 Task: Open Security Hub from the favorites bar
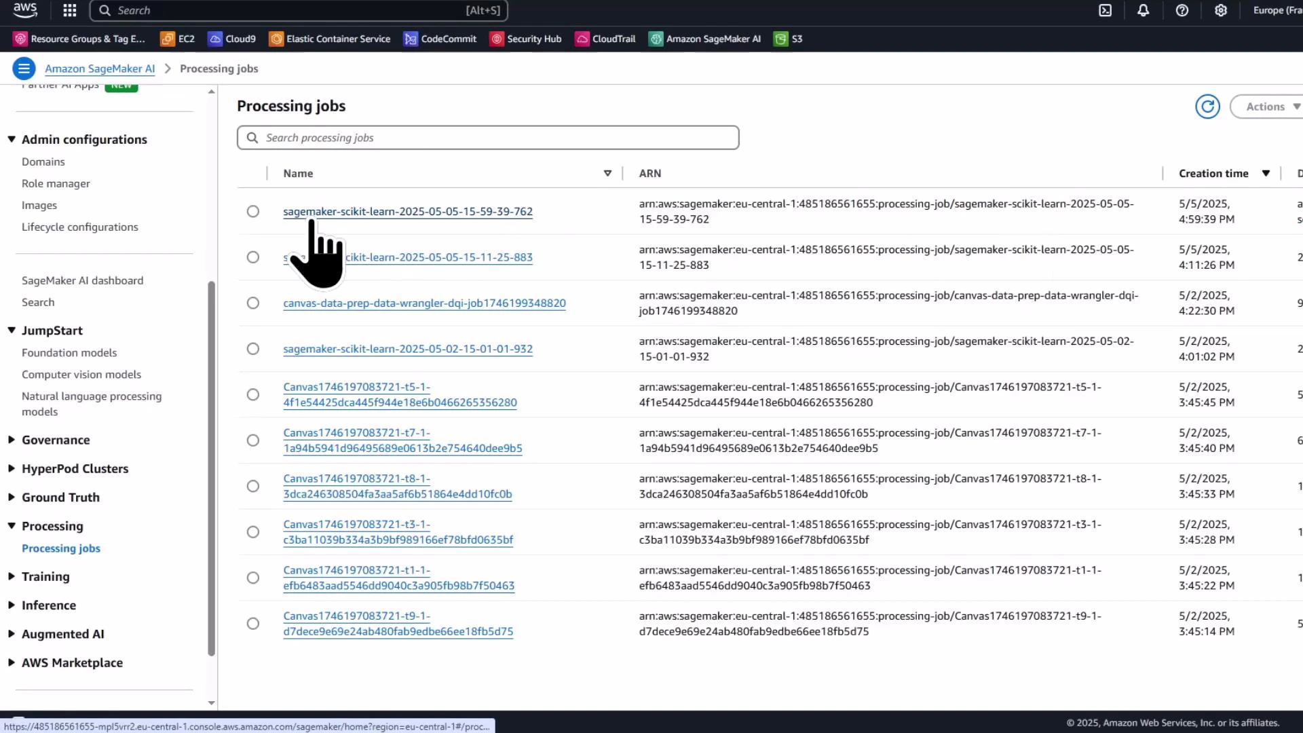click(x=526, y=39)
